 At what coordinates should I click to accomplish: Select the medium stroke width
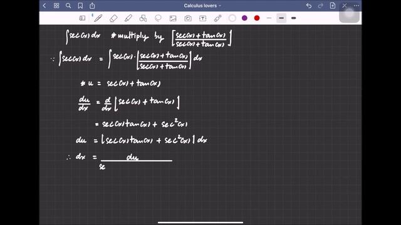(x=281, y=18)
